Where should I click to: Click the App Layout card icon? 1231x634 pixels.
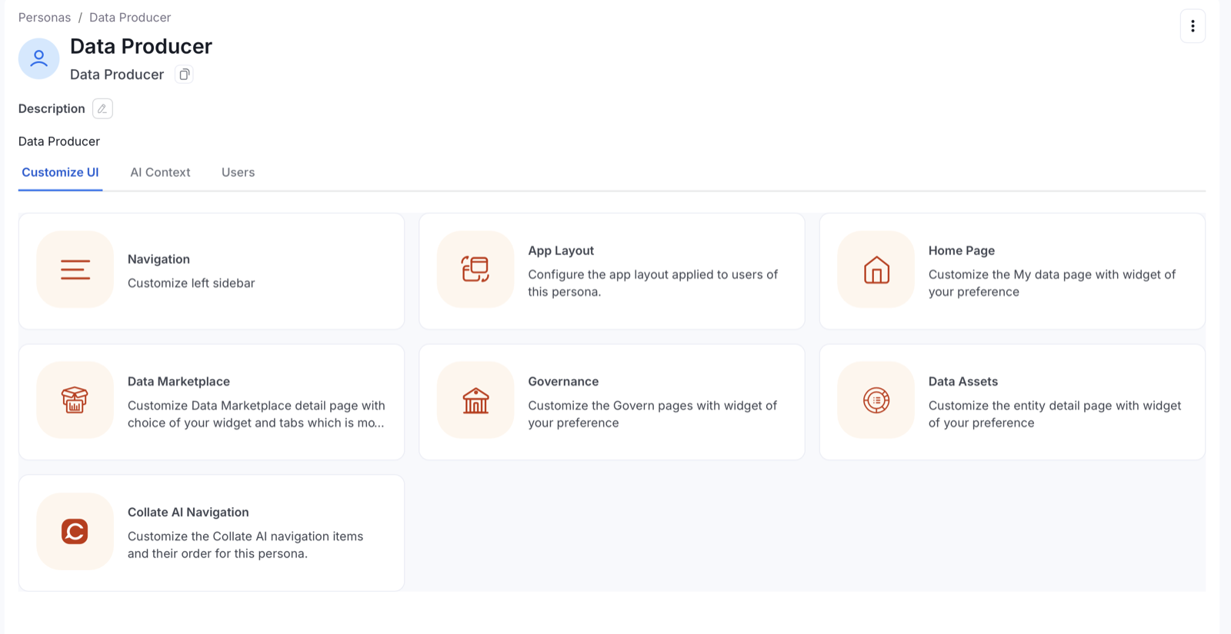point(475,269)
